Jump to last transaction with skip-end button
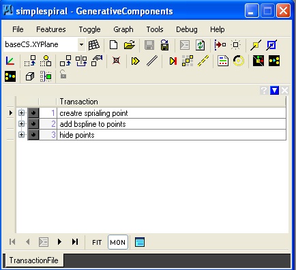Viewport: 296px width, 270px height. (x=75, y=242)
